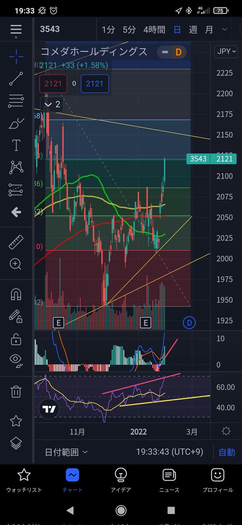Toggle magnet snap mode
Screen dimensions: 242x525
tap(16, 294)
